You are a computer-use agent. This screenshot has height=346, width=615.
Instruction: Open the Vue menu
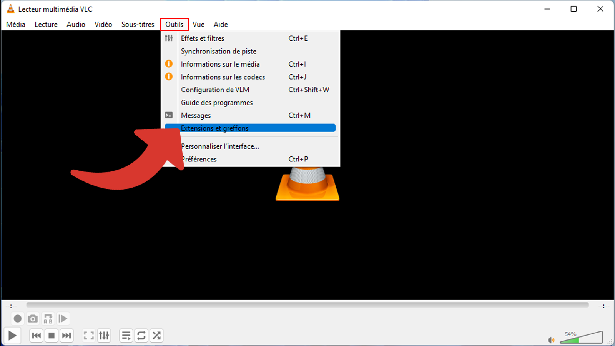(x=199, y=24)
